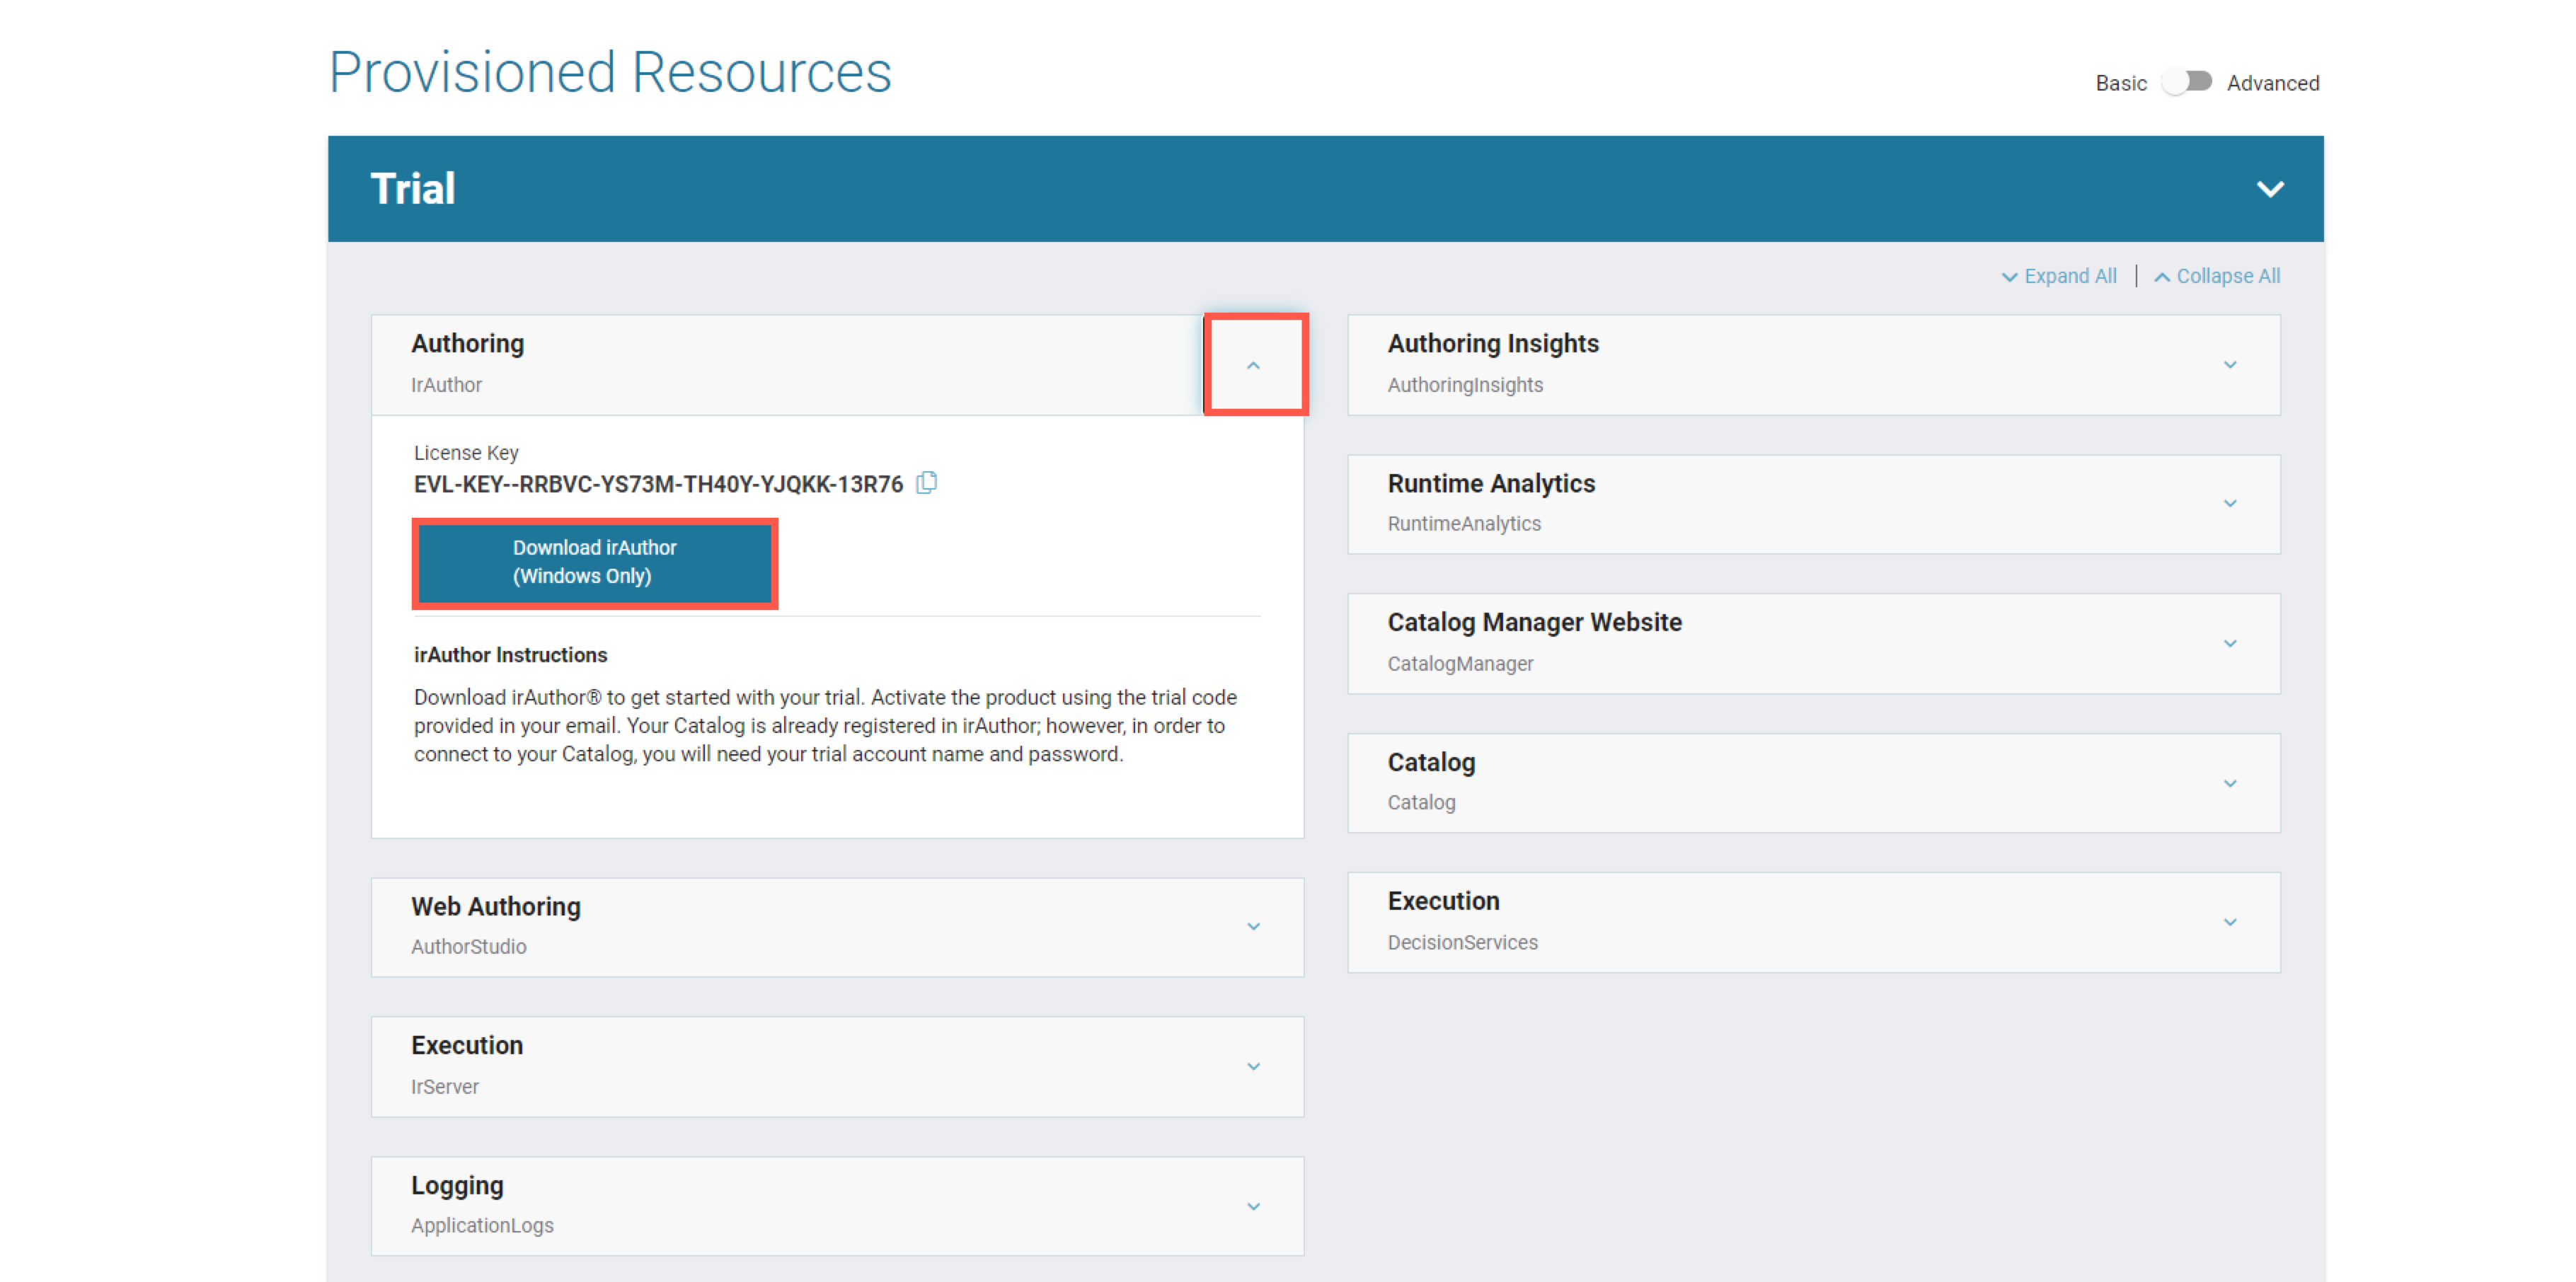Viewport: 2576px width, 1282px height.
Task: Expand the Runtime Analytics panel
Action: coord(2230,504)
